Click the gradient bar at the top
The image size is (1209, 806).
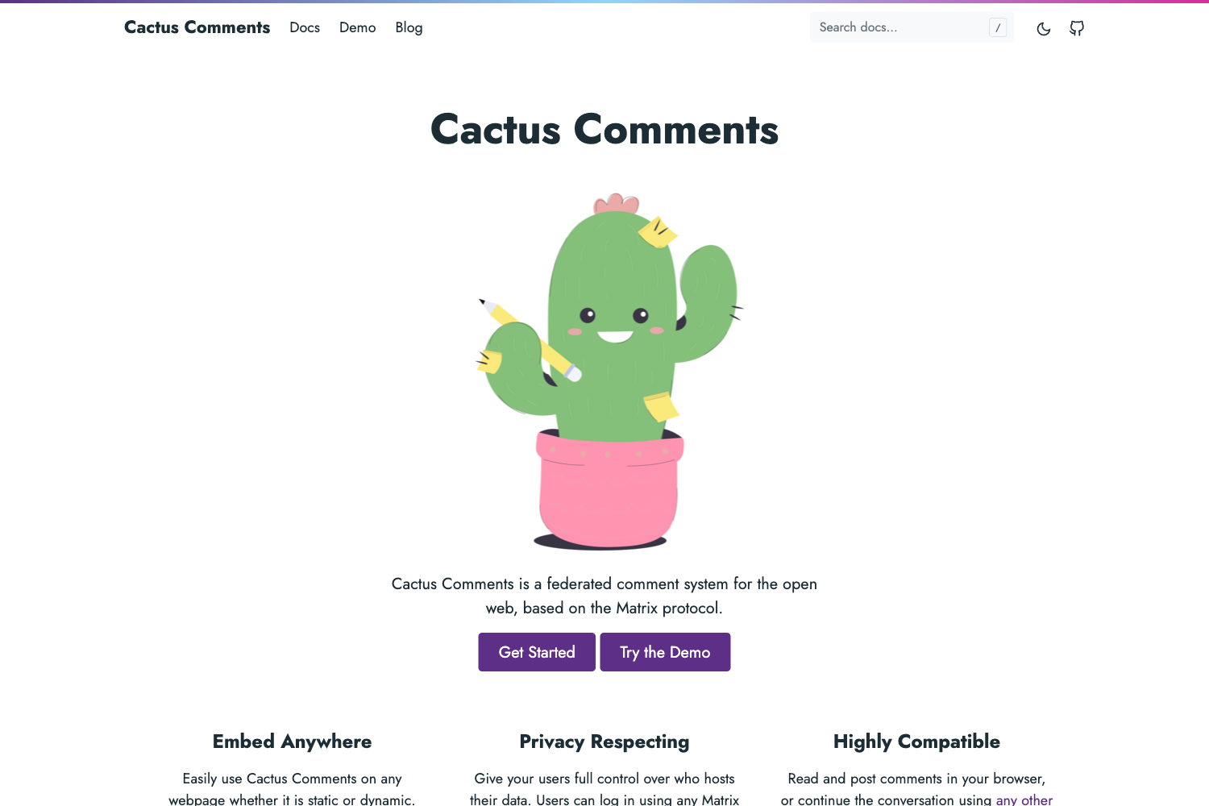[x=604, y=2]
